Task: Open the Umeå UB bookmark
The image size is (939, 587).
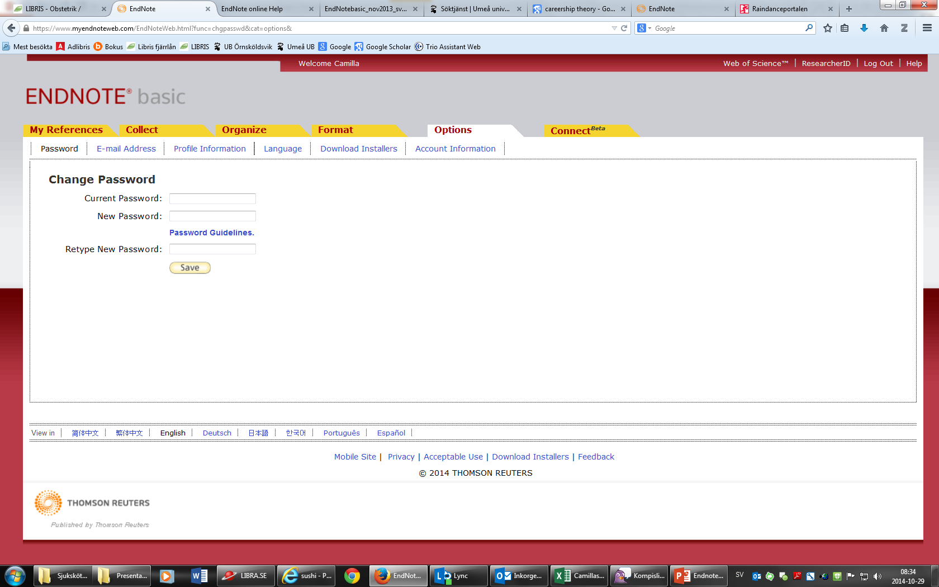Action: 296,47
